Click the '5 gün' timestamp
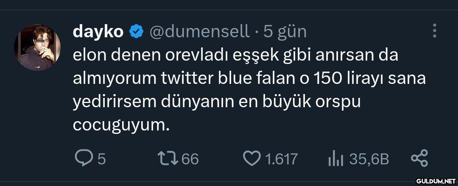 point(285,31)
